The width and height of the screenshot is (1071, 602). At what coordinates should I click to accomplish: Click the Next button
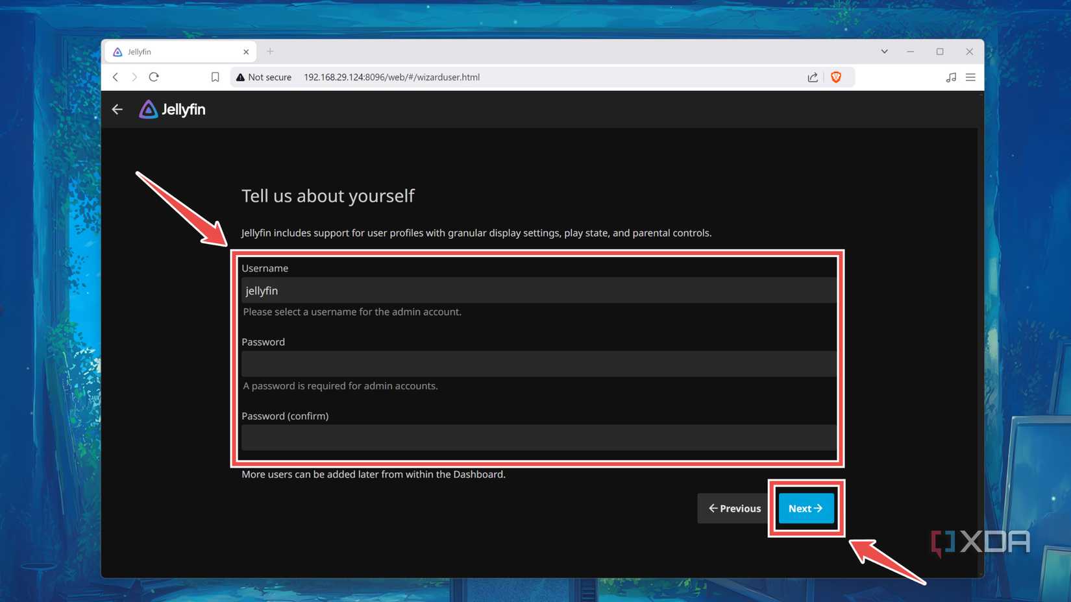pyautogui.click(x=806, y=508)
